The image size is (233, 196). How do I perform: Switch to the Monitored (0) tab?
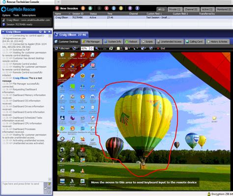pos(224,9)
